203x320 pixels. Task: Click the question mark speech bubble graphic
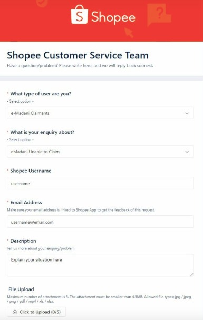point(159,15)
